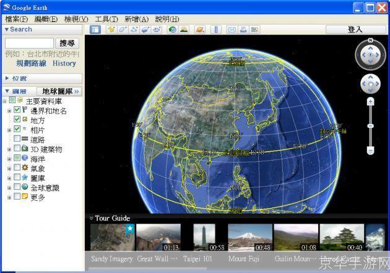Enable the 3D 建築物 layer checkbox

click(17, 148)
